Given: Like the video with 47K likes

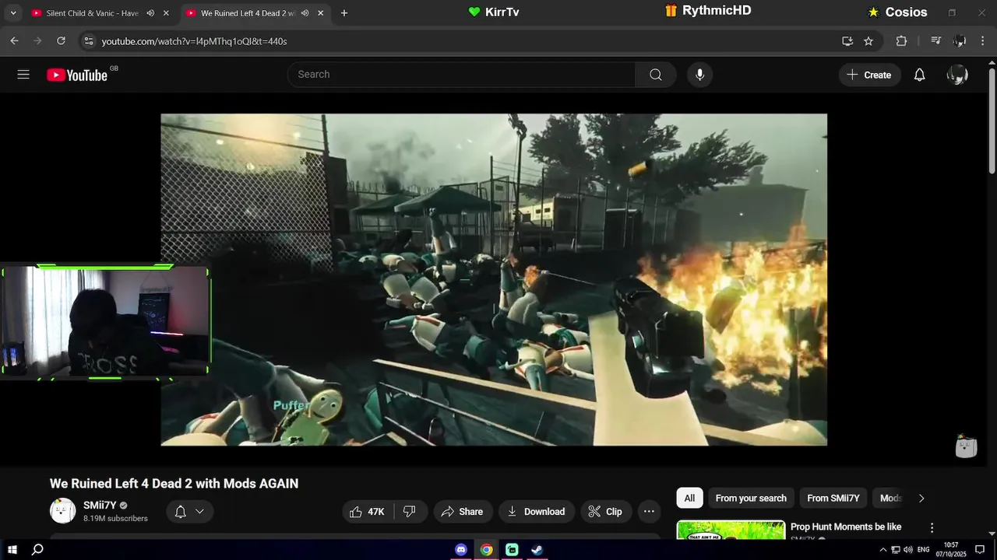Looking at the screenshot, I should click(368, 511).
